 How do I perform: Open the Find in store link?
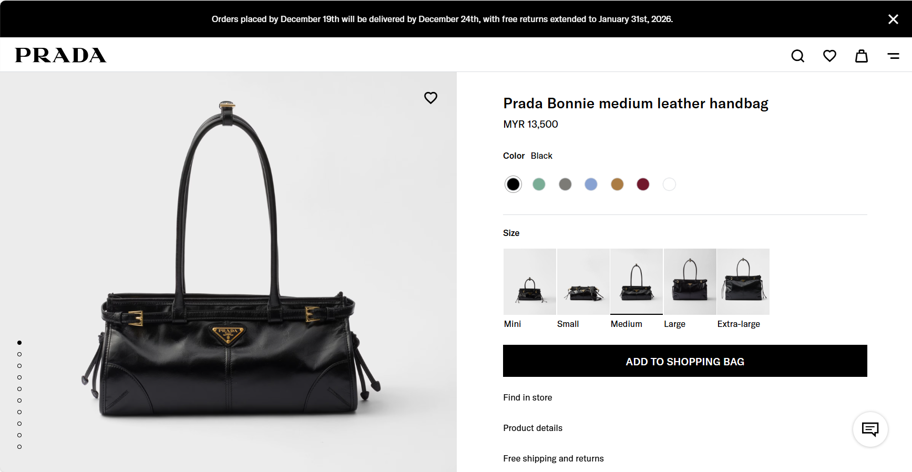click(527, 397)
